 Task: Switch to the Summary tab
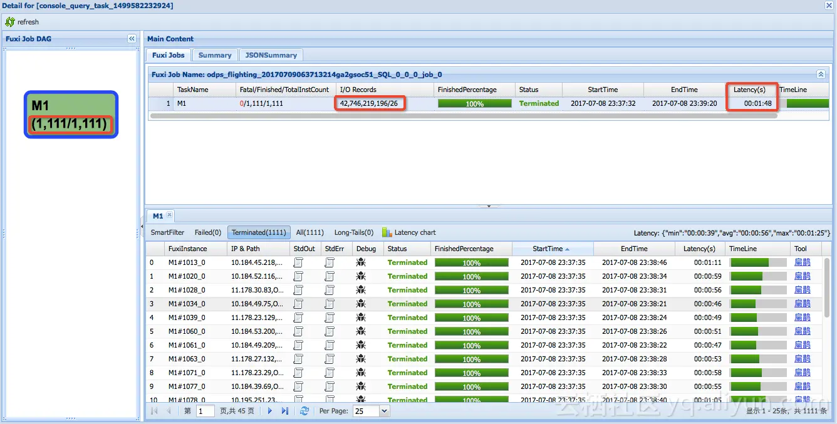tap(215, 55)
